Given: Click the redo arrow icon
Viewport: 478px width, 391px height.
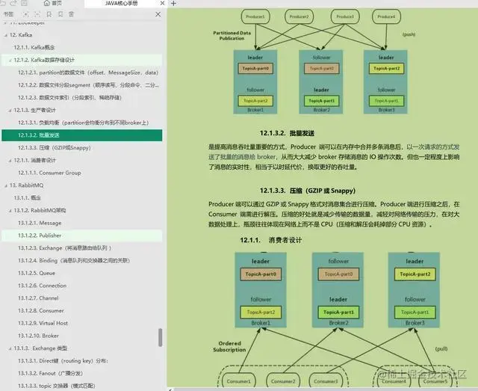Looking at the screenshot, I should click(13, 3).
